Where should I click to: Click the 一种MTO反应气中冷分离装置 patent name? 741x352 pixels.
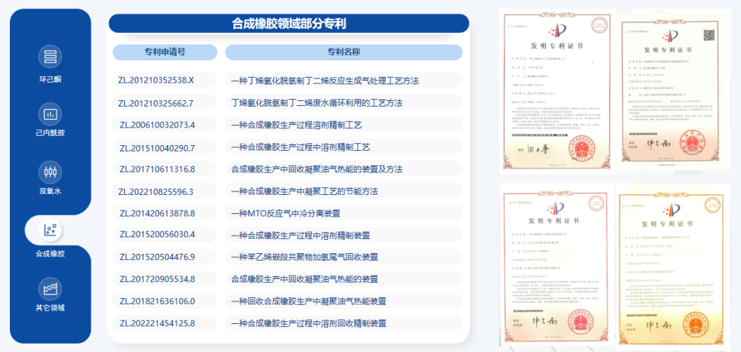click(x=286, y=213)
